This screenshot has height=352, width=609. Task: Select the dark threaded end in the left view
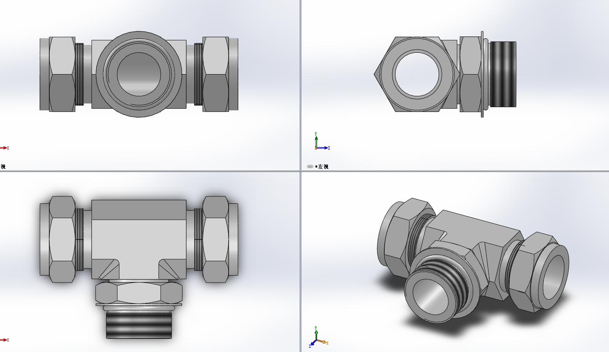point(503,74)
